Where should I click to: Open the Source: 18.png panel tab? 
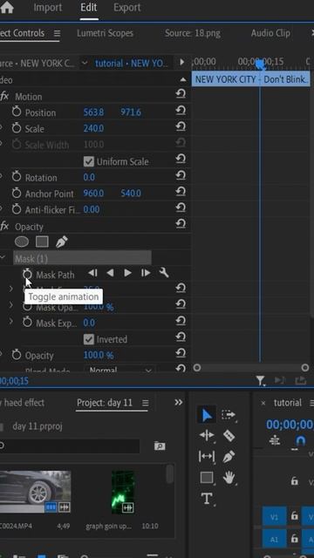[193, 33]
